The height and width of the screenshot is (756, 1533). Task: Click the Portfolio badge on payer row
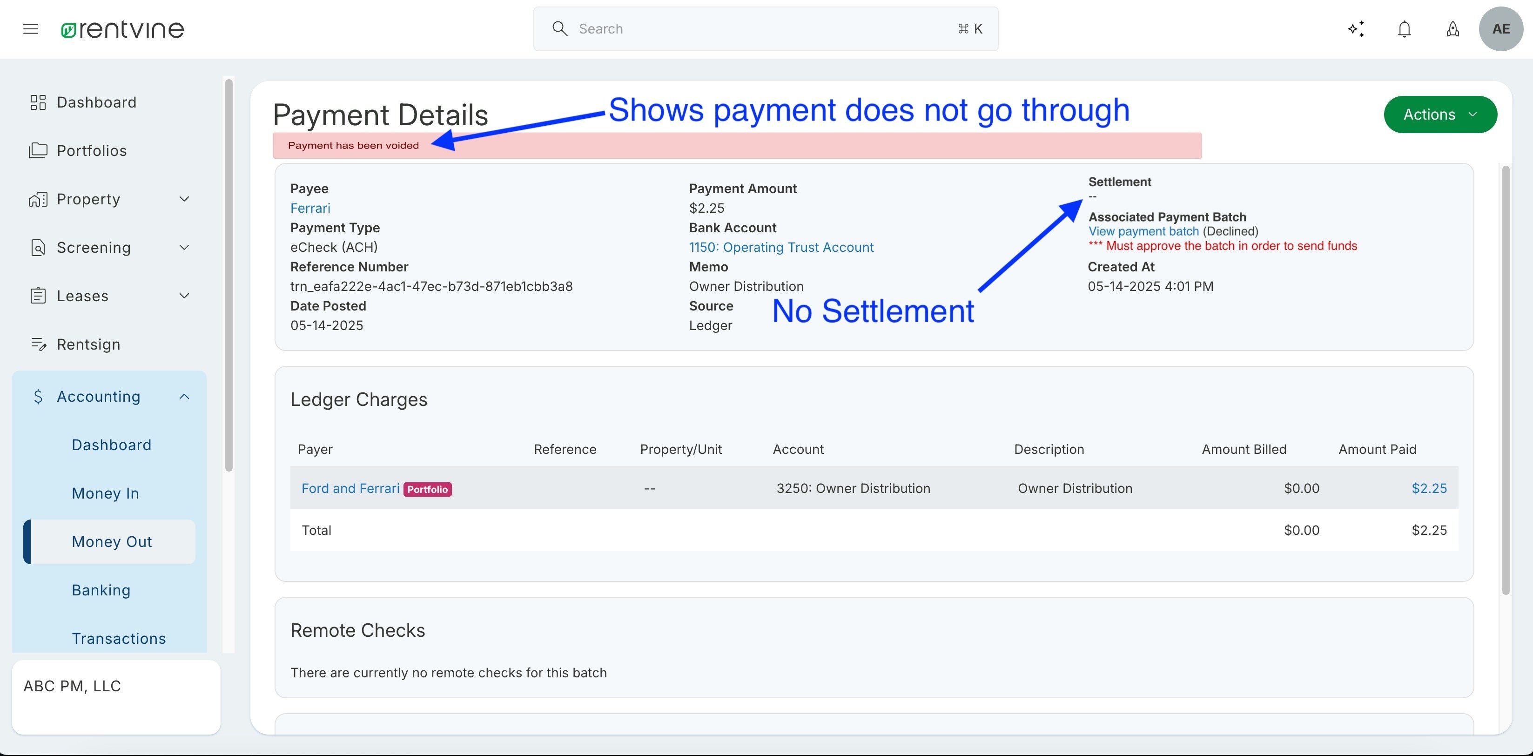click(x=427, y=489)
